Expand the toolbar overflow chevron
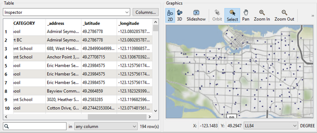Screen dimensions: 317x133 pos(313,16)
